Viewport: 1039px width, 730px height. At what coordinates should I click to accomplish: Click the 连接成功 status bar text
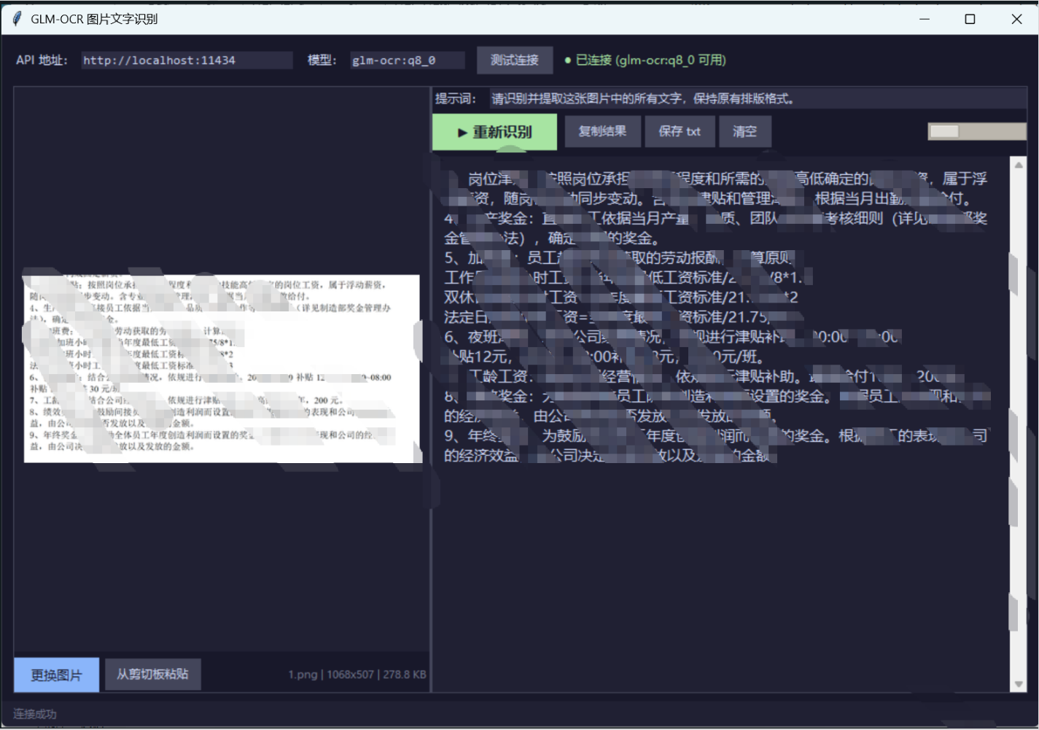click(x=34, y=714)
